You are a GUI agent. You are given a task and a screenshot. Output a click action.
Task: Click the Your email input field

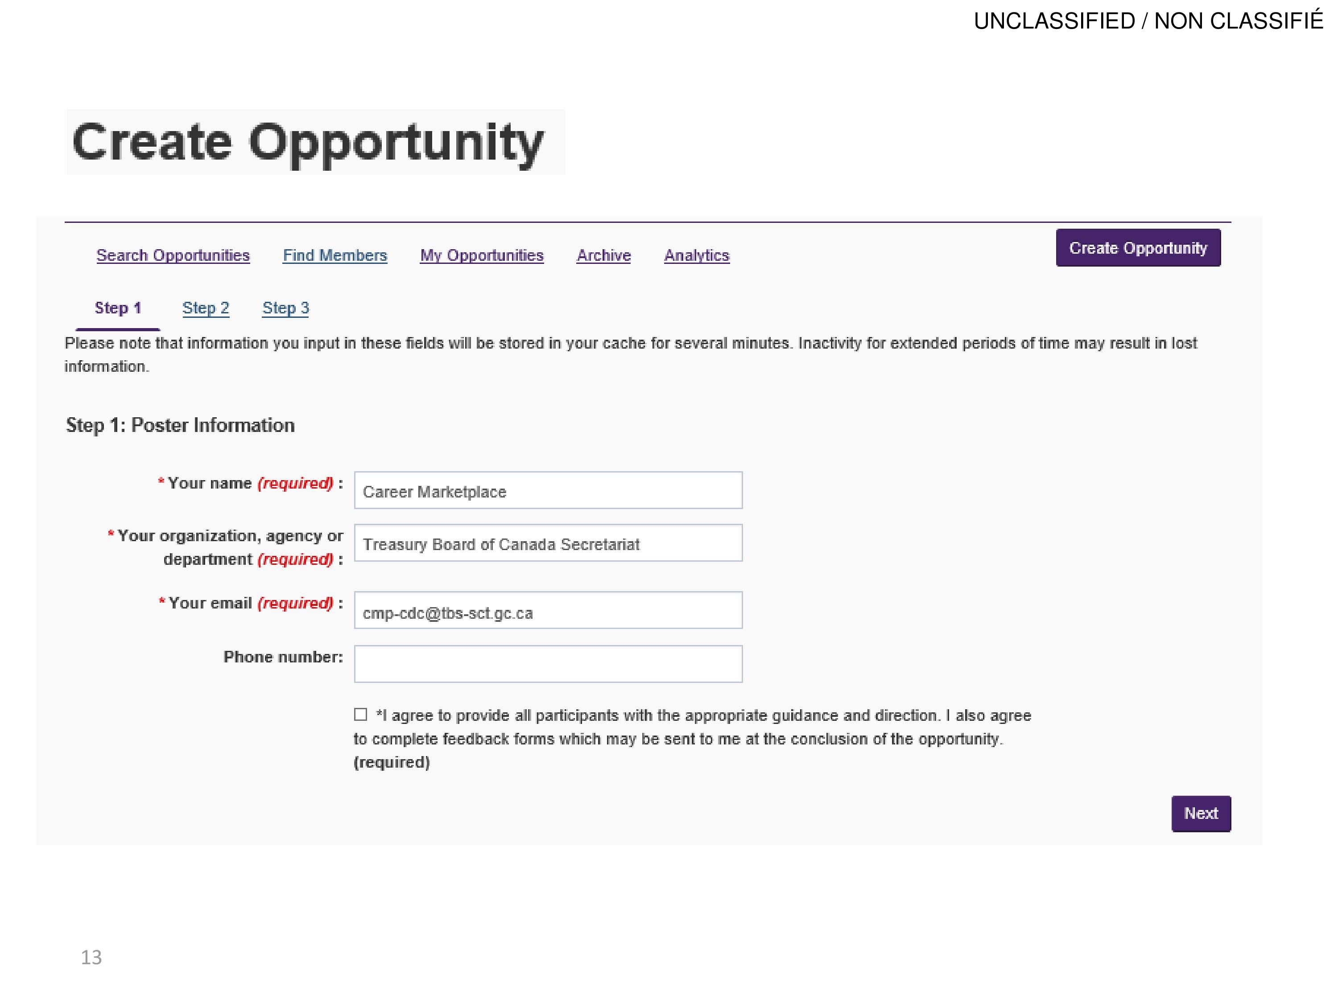coord(549,610)
